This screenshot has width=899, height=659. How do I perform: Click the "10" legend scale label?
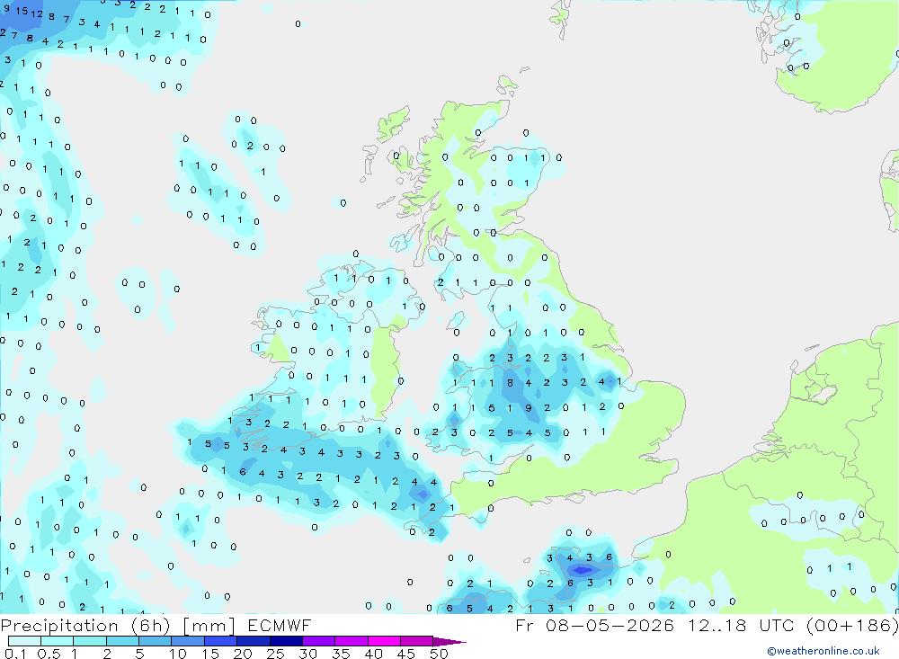pyautogui.click(x=177, y=654)
